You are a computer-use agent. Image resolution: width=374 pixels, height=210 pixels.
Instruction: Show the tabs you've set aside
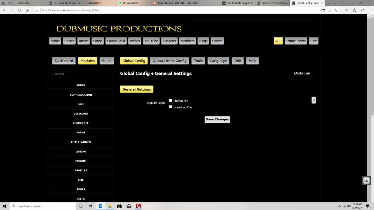click(x=4, y=3)
